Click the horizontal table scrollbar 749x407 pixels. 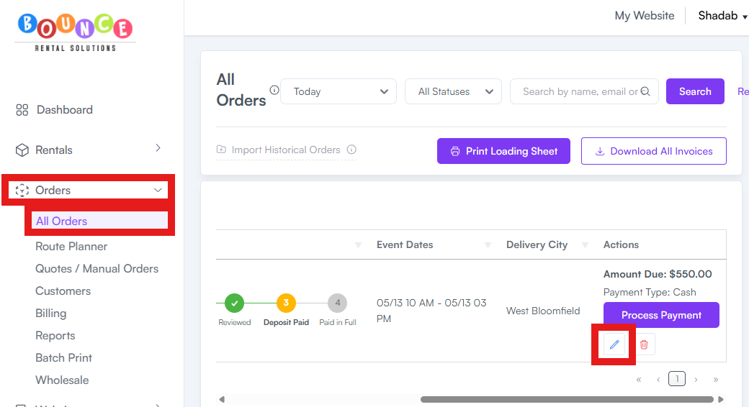click(x=567, y=399)
